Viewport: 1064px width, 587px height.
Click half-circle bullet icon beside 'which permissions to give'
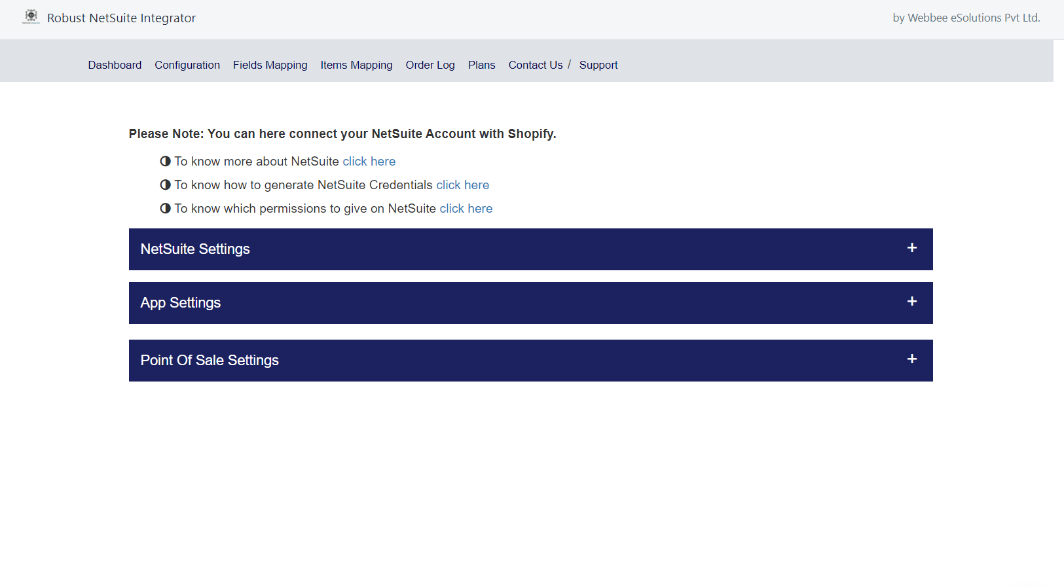tap(165, 208)
